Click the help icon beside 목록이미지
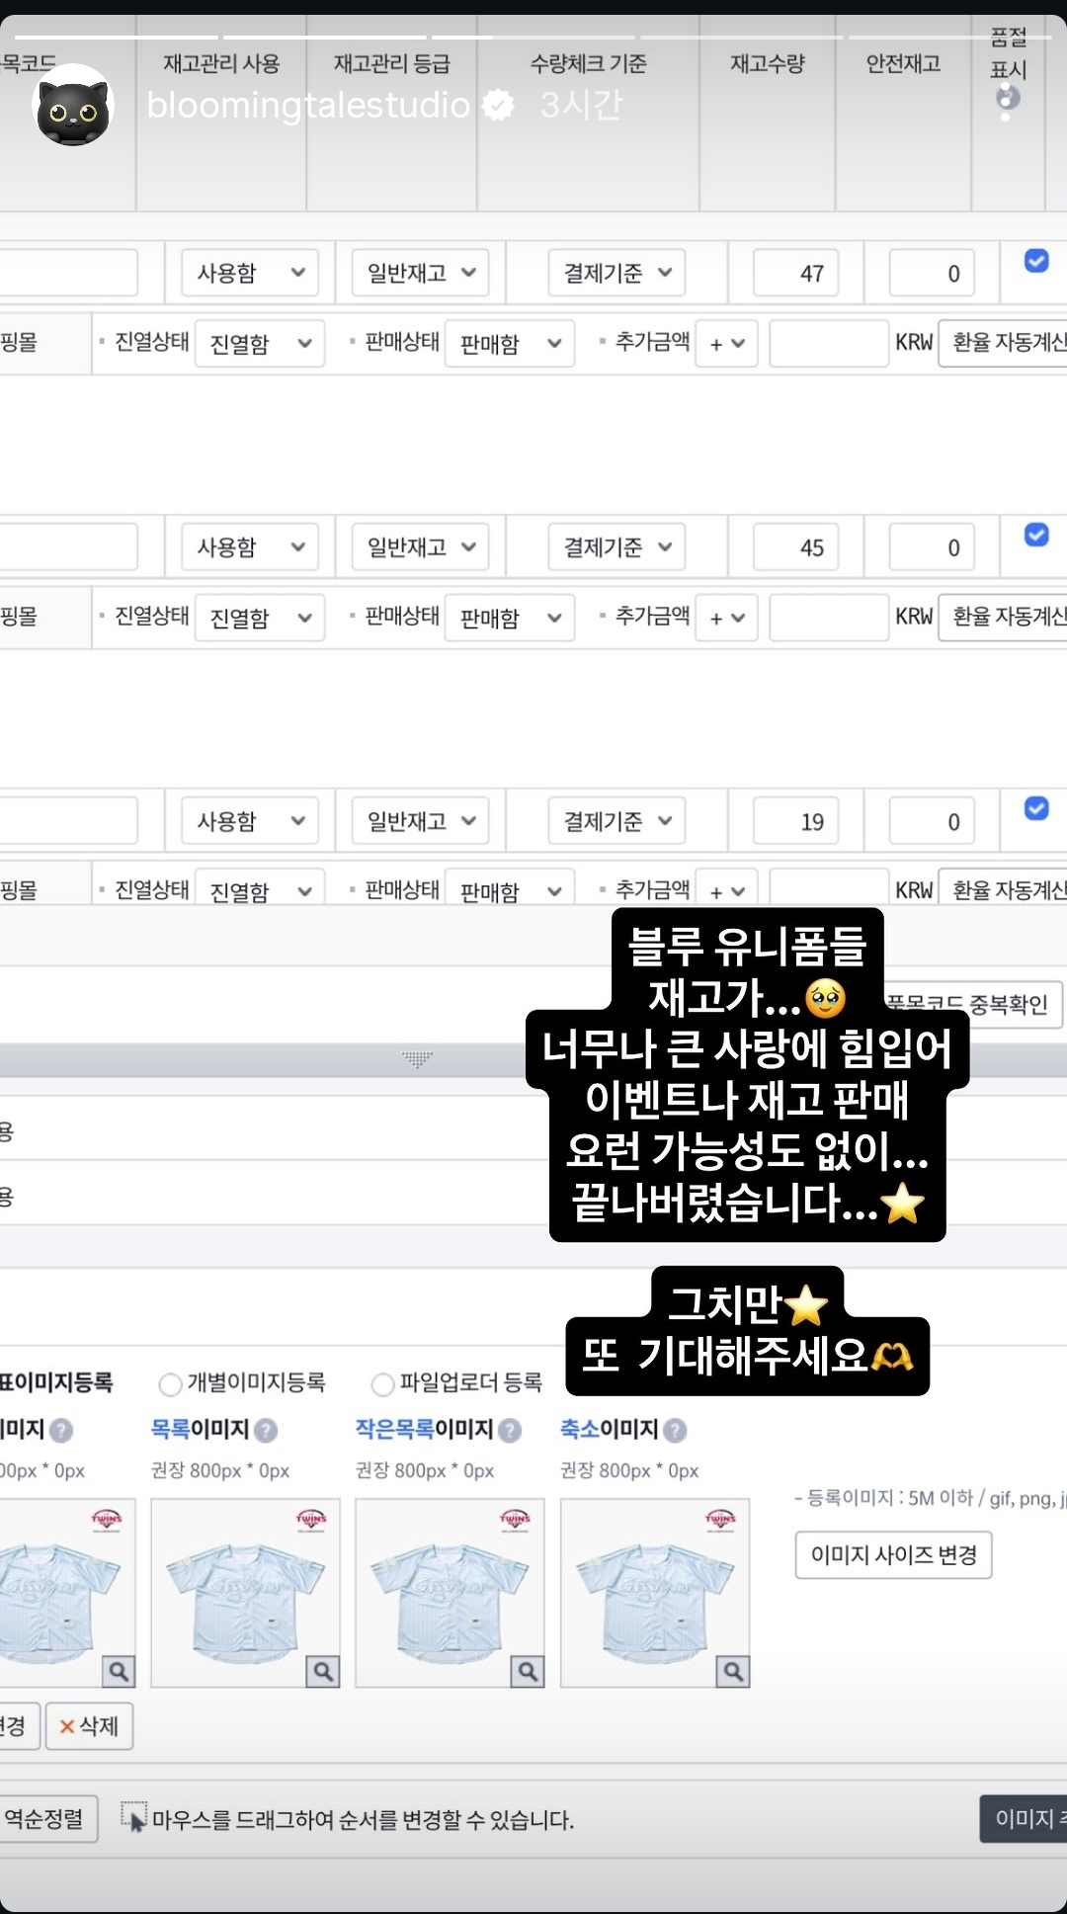The height and width of the screenshot is (1914, 1067). (266, 1430)
